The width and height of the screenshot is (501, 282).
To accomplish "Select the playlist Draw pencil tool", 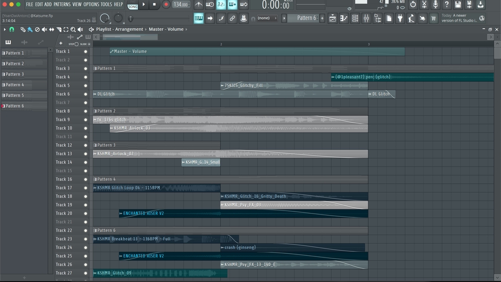I will click(x=22, y=29).
